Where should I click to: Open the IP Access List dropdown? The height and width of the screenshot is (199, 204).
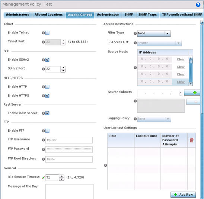(x=159, y=43)
